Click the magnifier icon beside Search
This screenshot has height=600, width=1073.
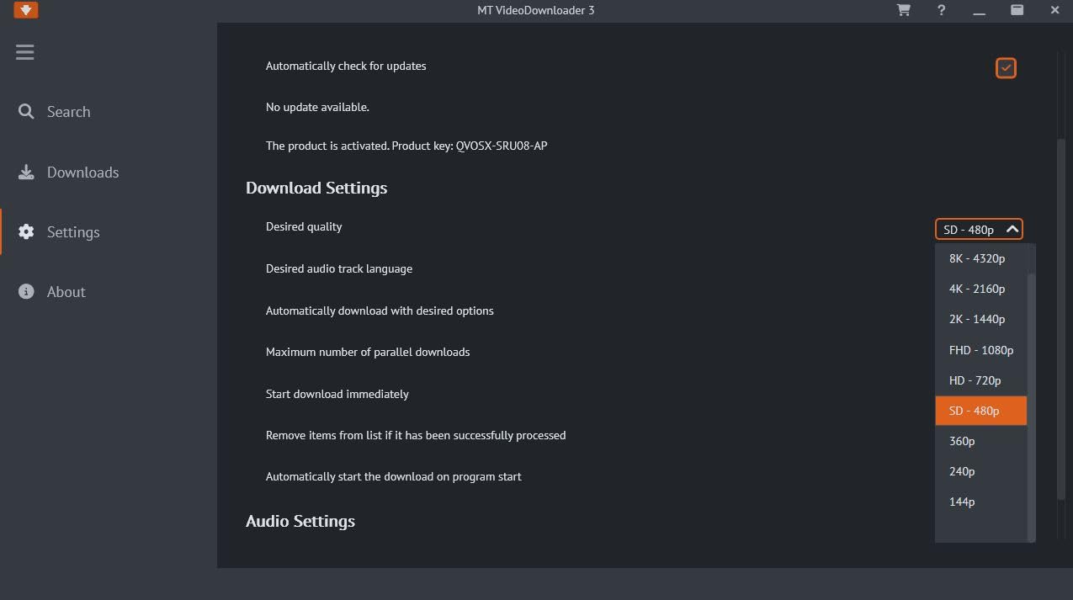26,111
